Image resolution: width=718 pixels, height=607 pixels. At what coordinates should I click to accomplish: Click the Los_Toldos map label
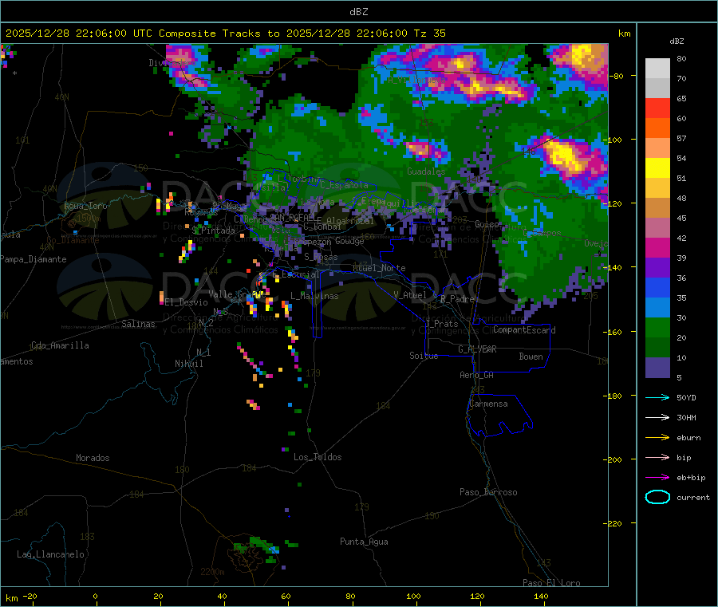click(x=318, y=457)
